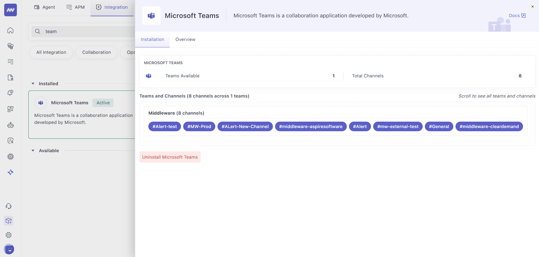Image resolution: width=539 pixels, height=257 pixels.
Task: Click the AI bot icon in the sidebar
Action: (10, 172)
